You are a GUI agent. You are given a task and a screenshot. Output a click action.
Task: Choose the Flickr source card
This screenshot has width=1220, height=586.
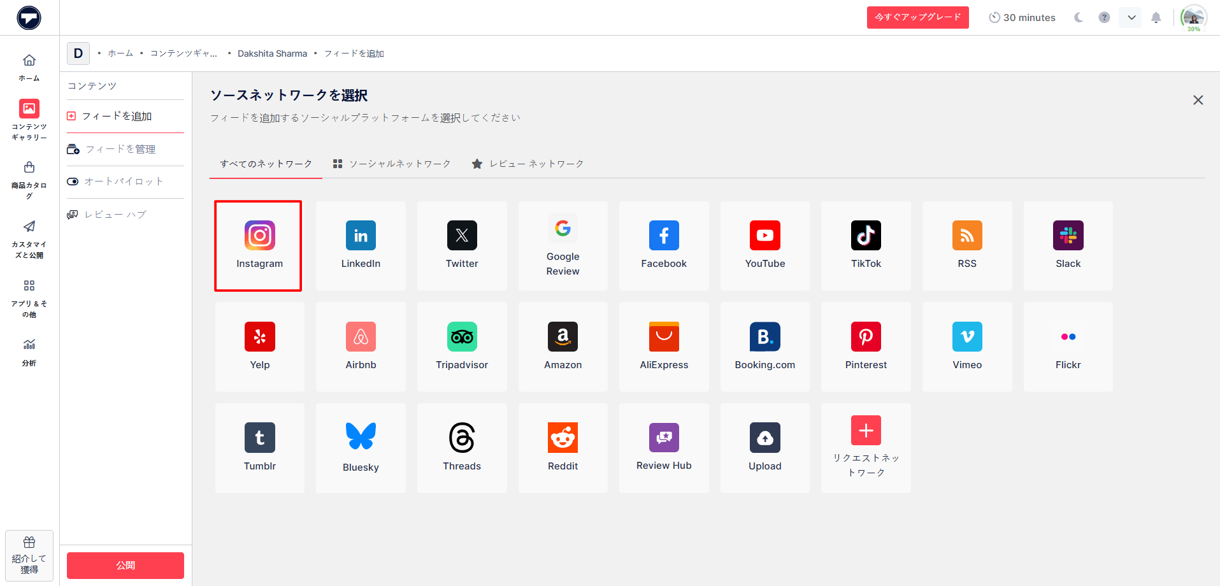(x=1068, y=347)
